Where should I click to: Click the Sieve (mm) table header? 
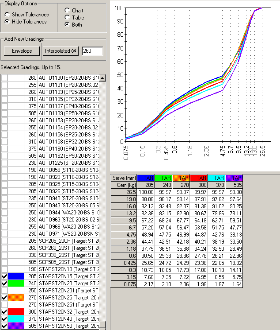(124, 178)
